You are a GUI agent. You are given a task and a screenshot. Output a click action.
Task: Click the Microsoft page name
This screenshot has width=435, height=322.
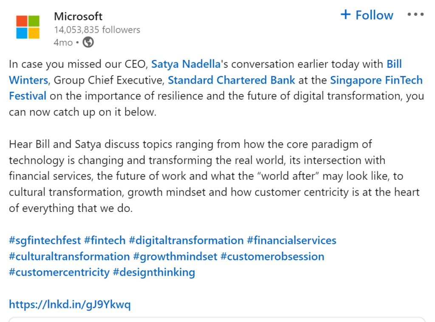click(78, 16)
